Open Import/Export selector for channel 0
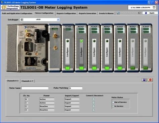 click(x=72, y=99)
